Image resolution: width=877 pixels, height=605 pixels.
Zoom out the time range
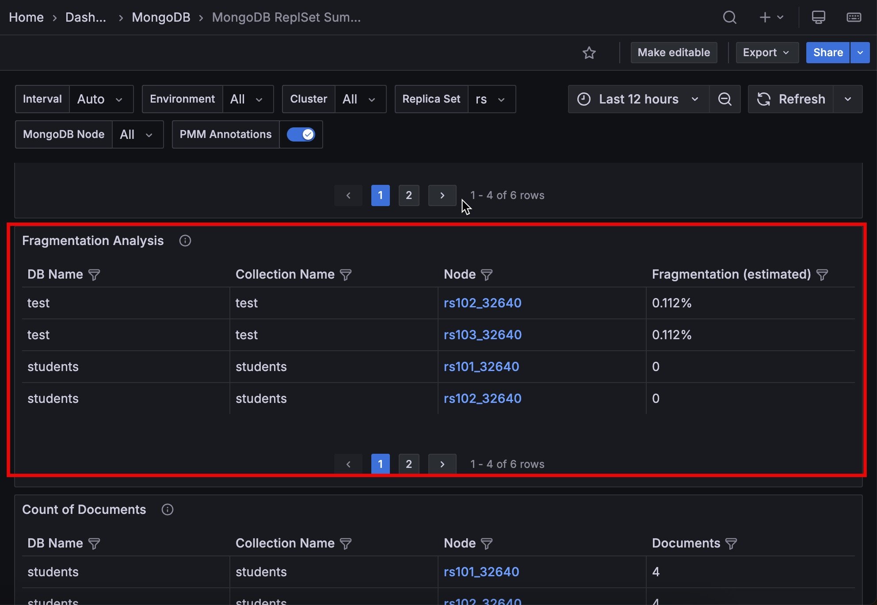(x=724, y=99)
